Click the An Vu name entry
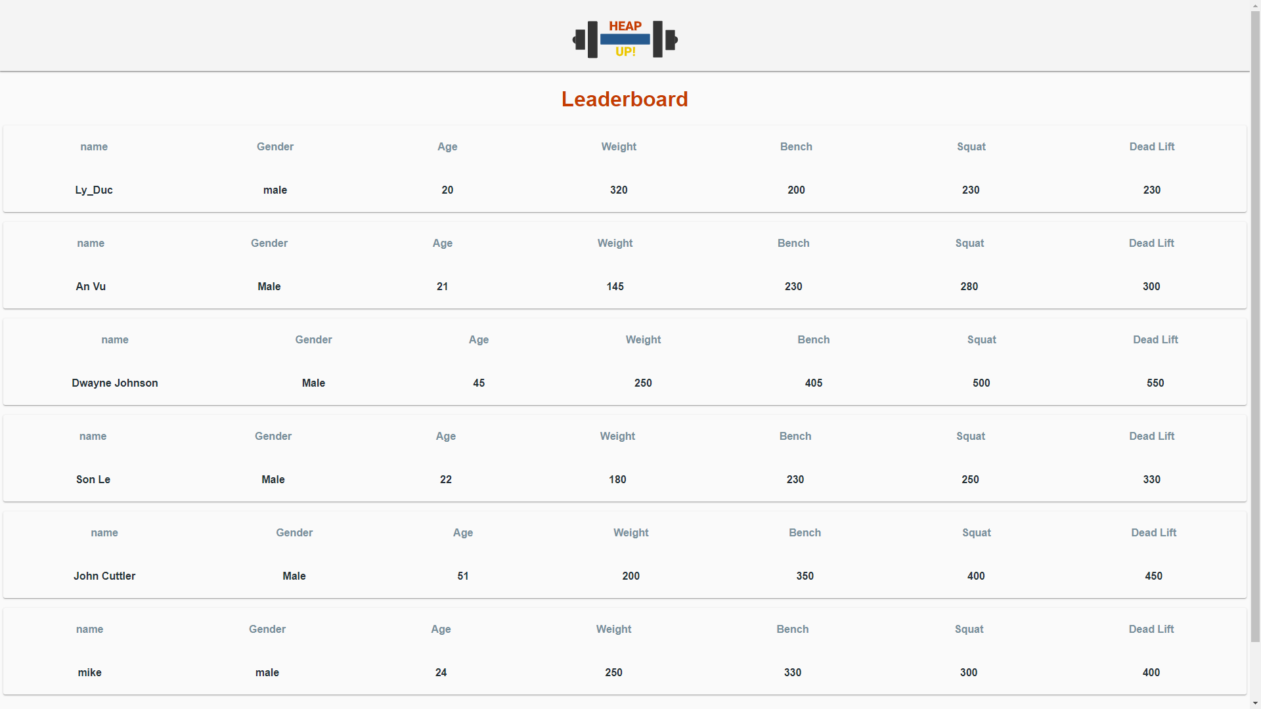The height and width of the screenshot is (709, 1261). click(91, 286)
